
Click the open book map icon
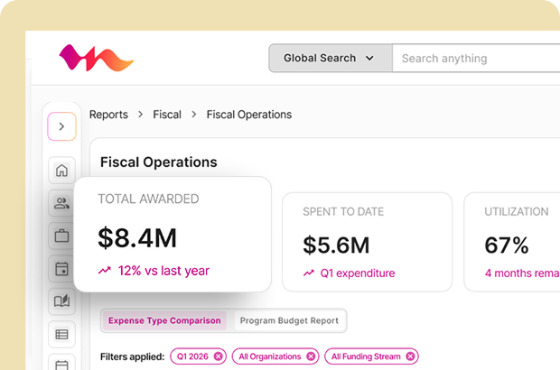coord(61,301)
